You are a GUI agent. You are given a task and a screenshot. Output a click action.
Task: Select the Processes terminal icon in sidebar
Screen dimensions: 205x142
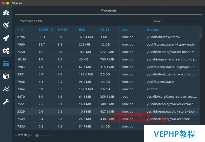click(x=6, y=63)
